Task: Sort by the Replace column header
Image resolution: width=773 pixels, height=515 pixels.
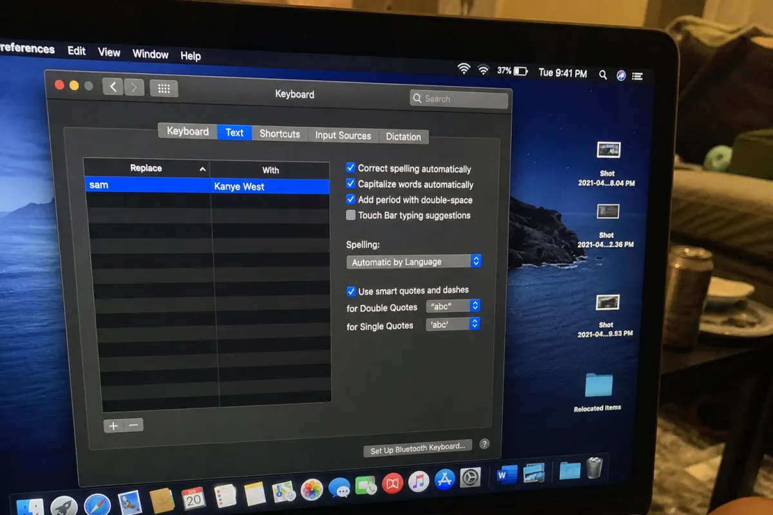Action: (146, 168)
